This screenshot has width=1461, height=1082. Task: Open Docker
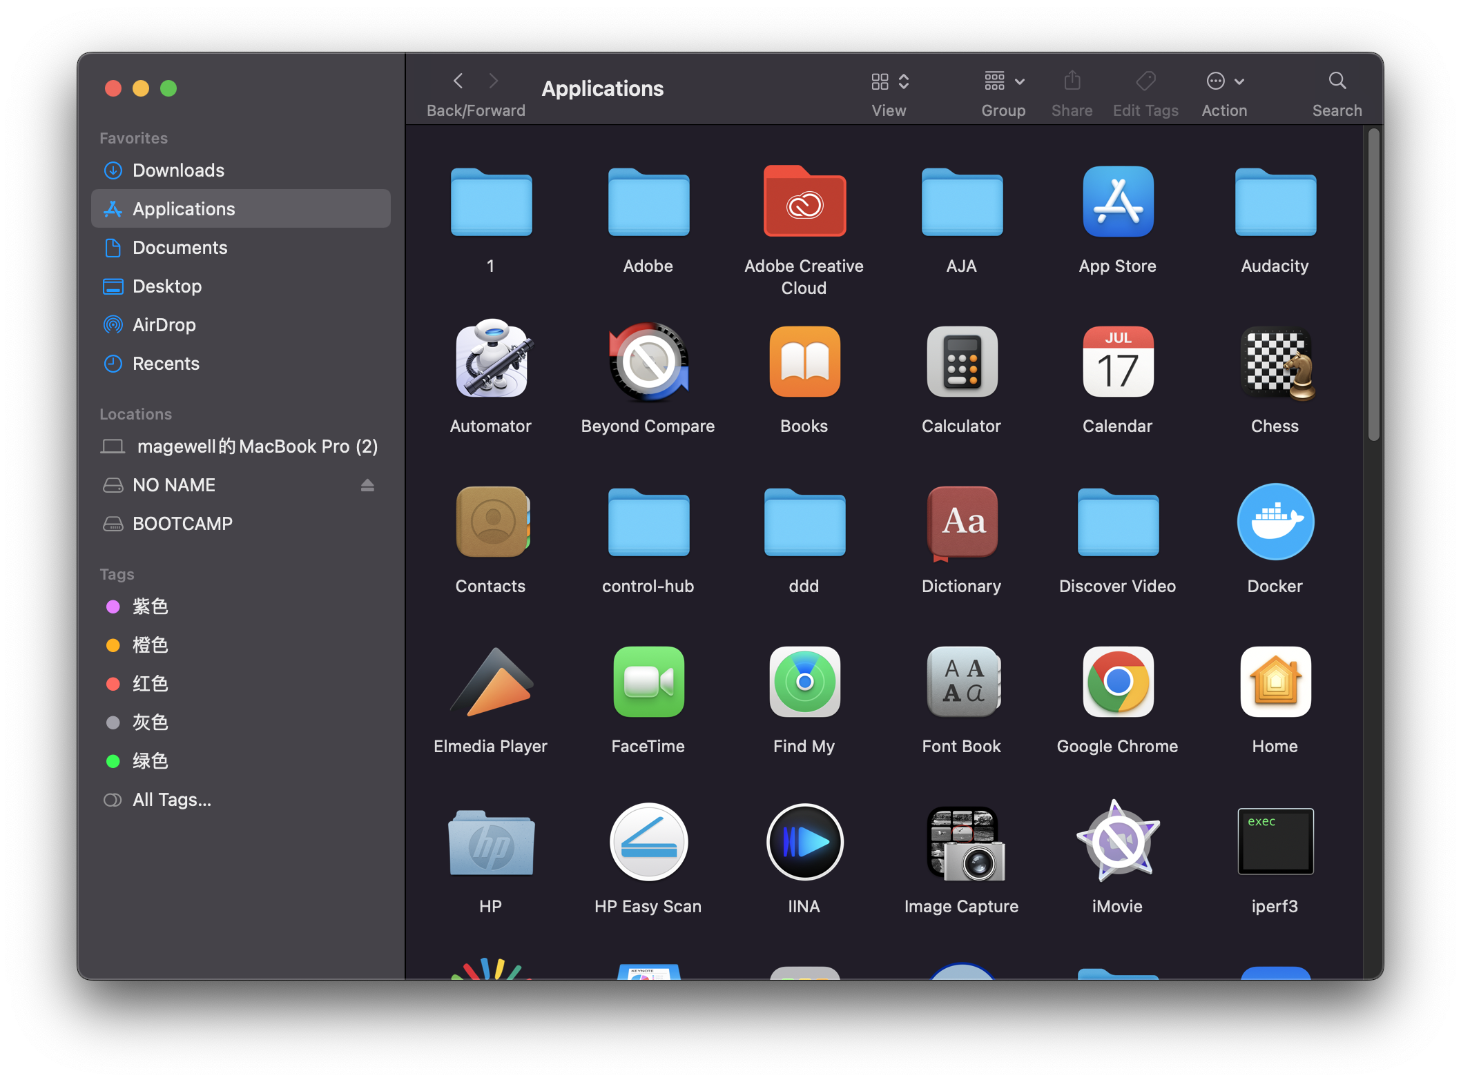(x=1274, y=522)
